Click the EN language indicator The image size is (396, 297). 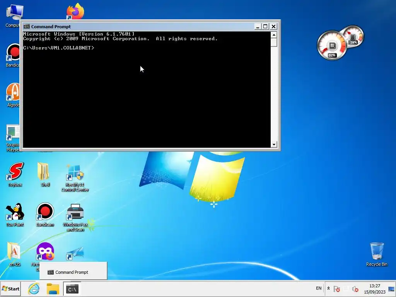click(x=319, y=288)
